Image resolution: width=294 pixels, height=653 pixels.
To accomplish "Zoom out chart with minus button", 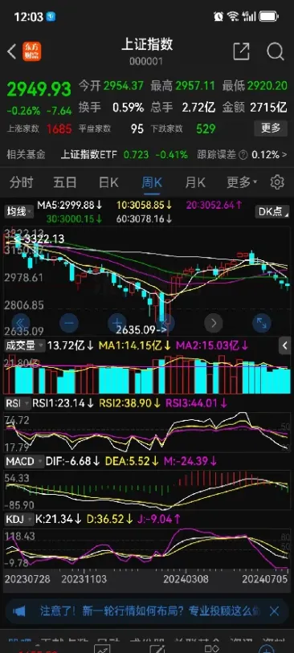I will 69,323.
